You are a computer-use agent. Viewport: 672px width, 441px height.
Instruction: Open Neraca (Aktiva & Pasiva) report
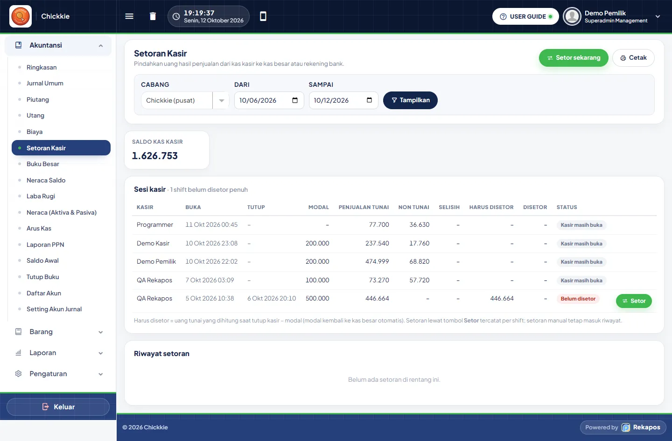[x=62, y=212]
